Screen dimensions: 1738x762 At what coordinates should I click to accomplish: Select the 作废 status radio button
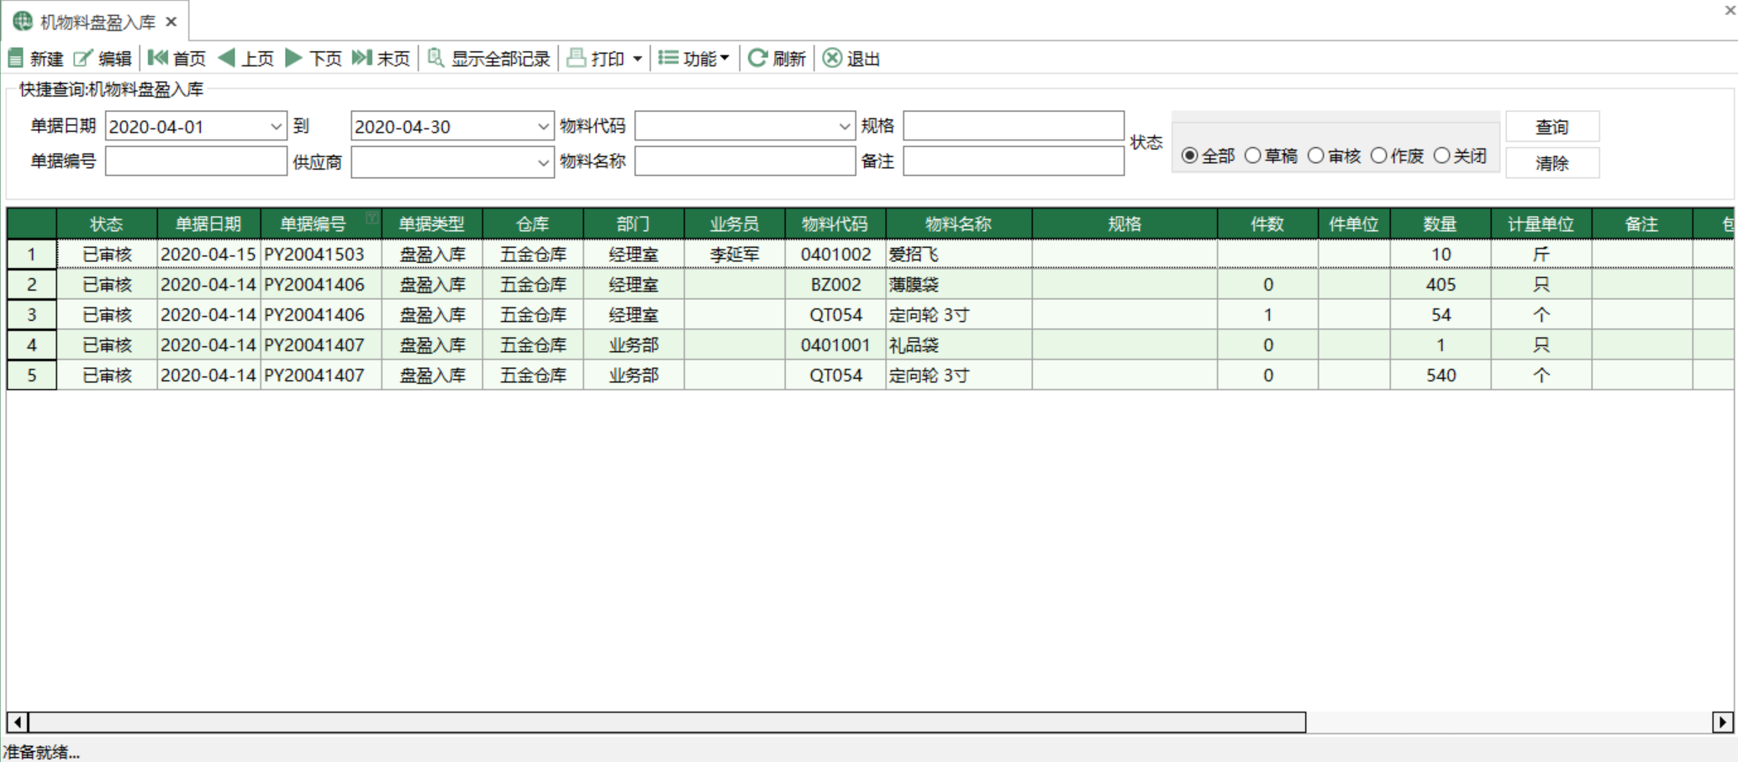tap(1378, 155)
